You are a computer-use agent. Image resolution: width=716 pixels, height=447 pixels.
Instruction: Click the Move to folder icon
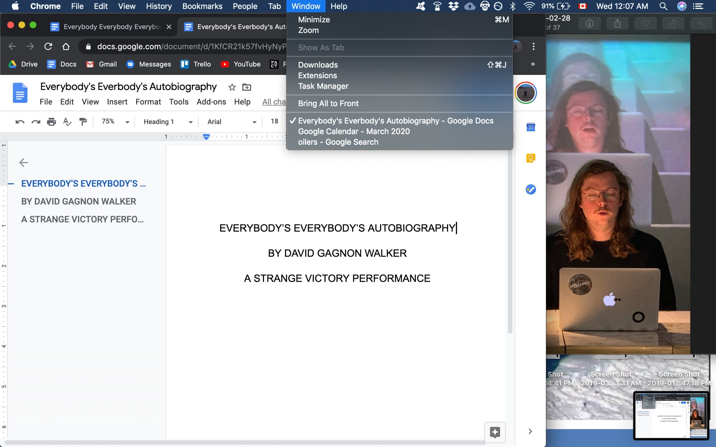tap(247, 87)
